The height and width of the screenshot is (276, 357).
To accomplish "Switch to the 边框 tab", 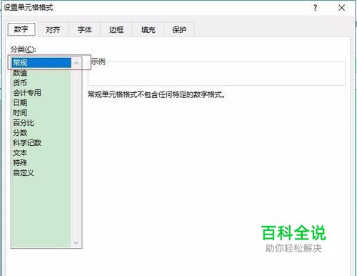I will [x=116, y=29].
